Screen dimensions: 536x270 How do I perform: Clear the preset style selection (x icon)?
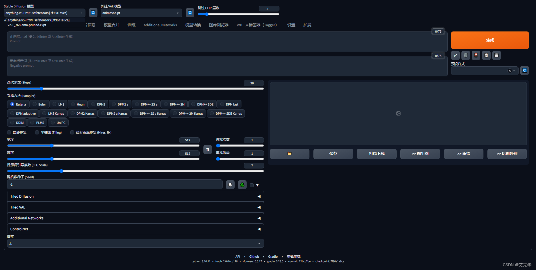[510, 71]
